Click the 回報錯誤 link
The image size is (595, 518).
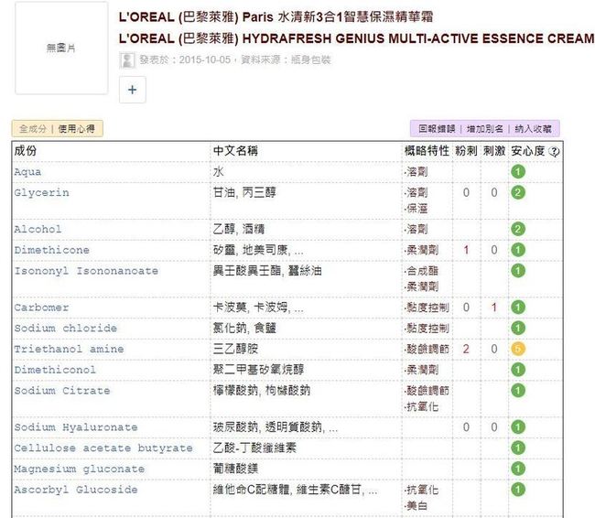point(437,129)
